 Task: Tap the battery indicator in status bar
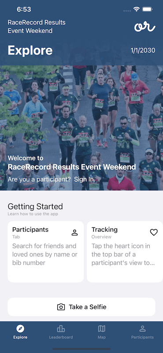(x=148, y=9)
